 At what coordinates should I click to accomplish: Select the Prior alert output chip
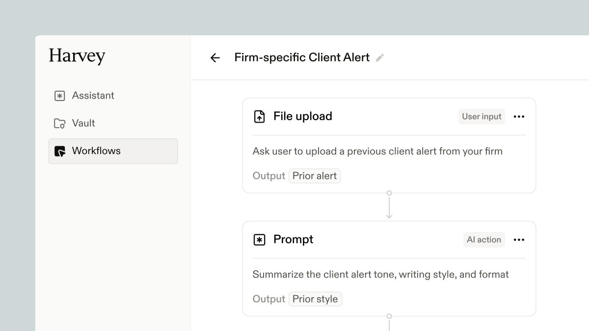tap(315, 176)
